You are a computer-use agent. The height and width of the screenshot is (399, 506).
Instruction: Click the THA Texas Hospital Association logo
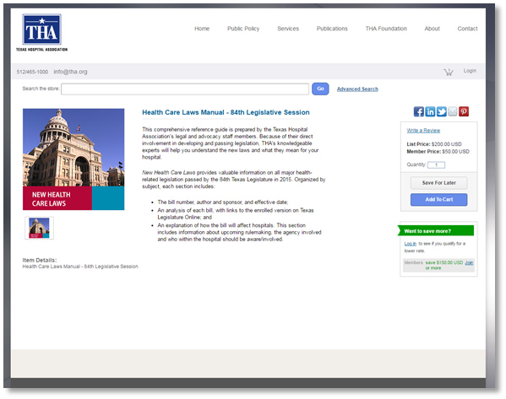click(42, 33)
